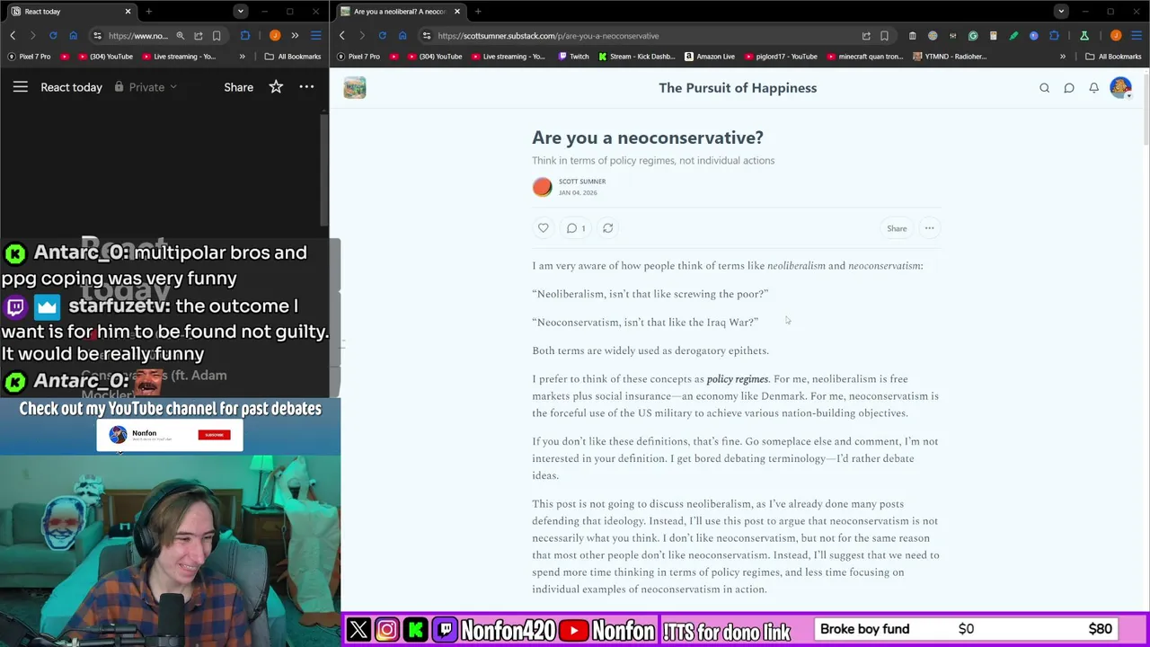The width and height of the screenshot is (1150, 647).
Task: Open the flask labs icon in toolbar
Action: (x=1084, y=36)
